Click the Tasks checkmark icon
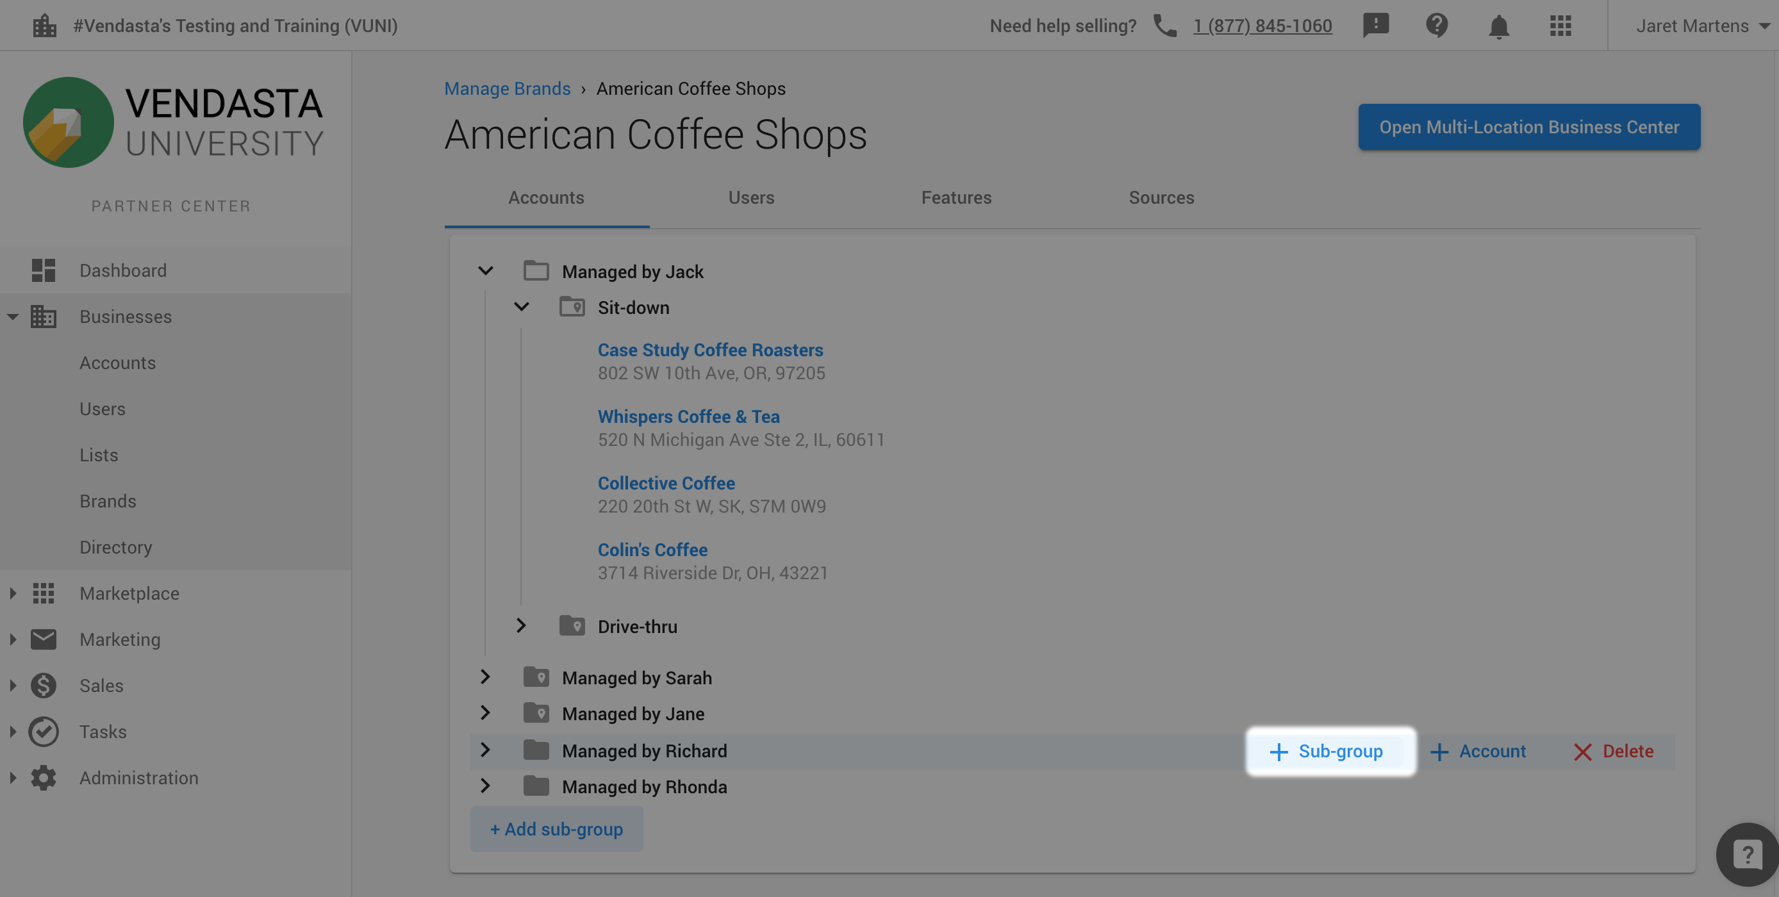The width and height of the screenshot is (1779, 897). tap(44, 731)
